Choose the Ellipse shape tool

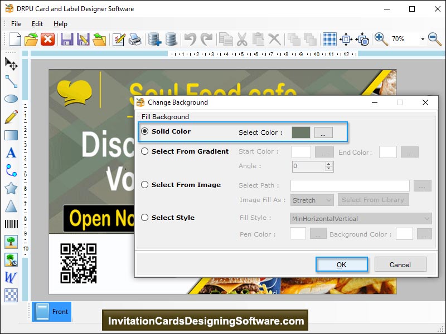click(x=10, y=99)
